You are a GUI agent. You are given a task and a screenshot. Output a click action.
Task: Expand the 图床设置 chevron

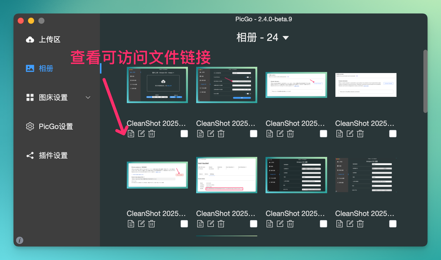(88, 97)
